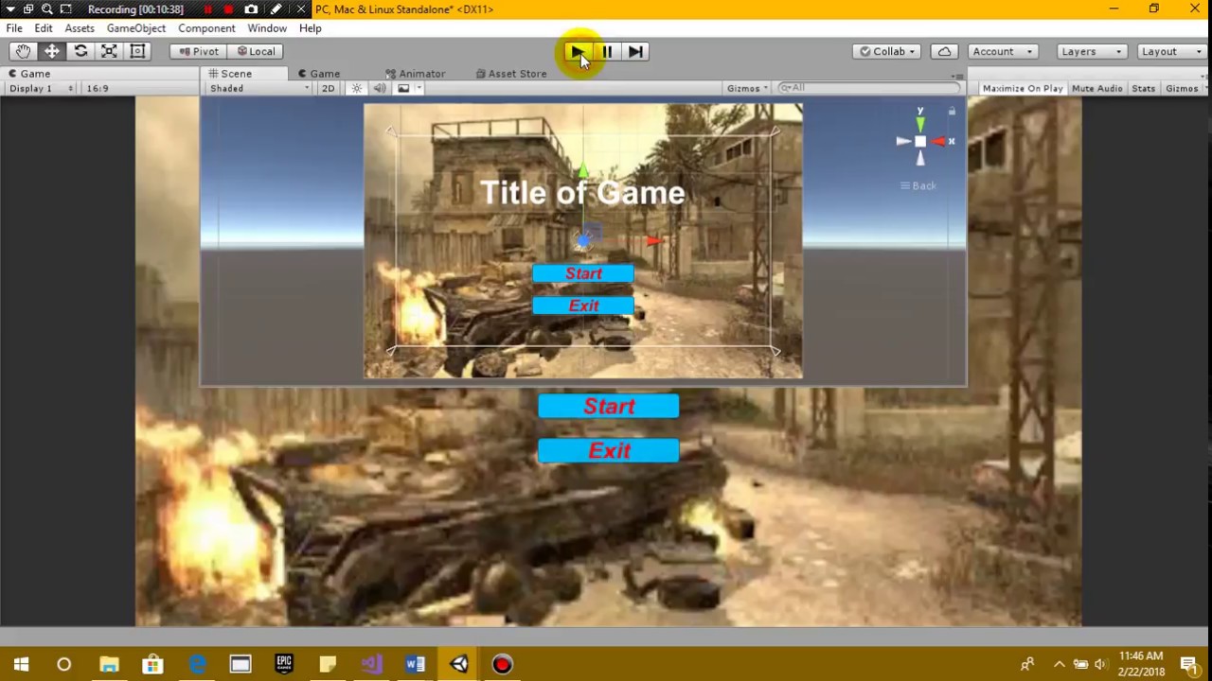Image resolution: width=1212 pixels, height=681 pixels.
Task: Switch to the Animator tab
Action: point(415,73)
